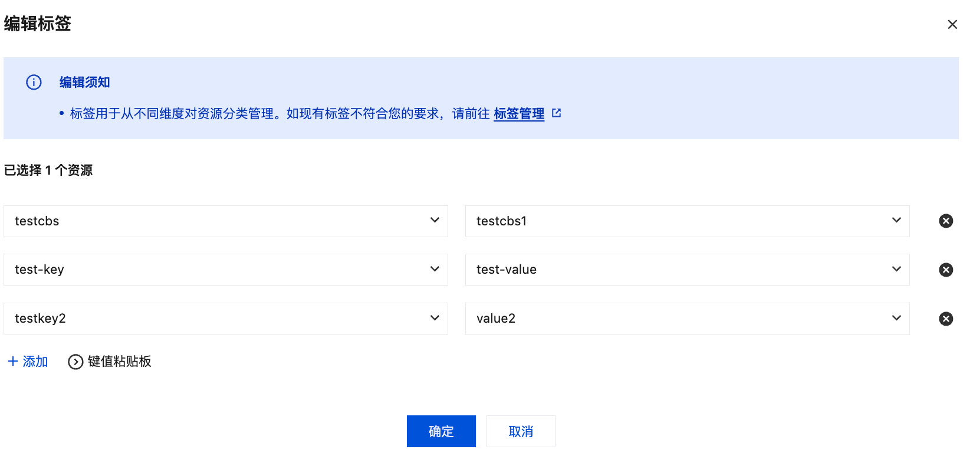Screen dimensions: 973x459
Task: Remove the testcbs tag row
Action: click(x=946, y=221)
